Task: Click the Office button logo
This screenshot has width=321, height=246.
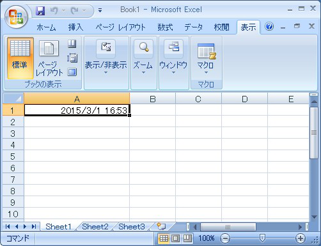Action: pos(16,17)
